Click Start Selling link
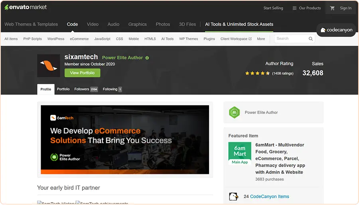Viewport: 359px width, 205px height. click(273, 8)
